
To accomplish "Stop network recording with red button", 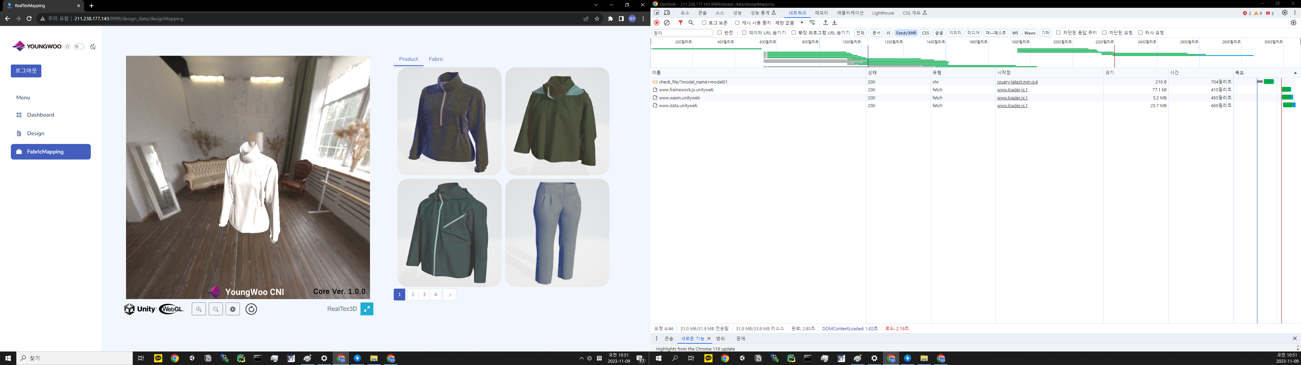I will (x=657, y=23).
